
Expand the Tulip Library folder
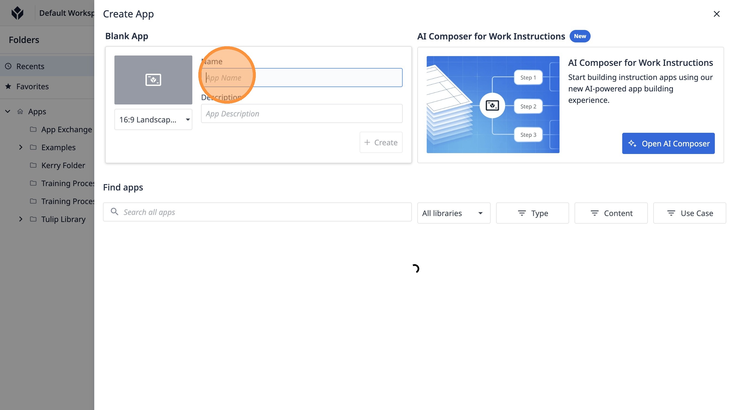click(20, 219)
